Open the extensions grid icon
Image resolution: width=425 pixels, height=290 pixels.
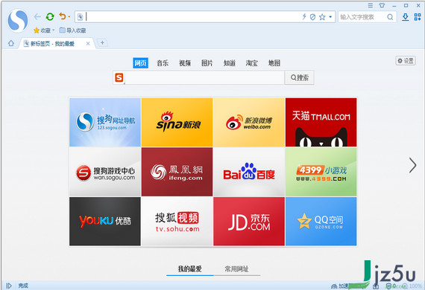[418, 17]
